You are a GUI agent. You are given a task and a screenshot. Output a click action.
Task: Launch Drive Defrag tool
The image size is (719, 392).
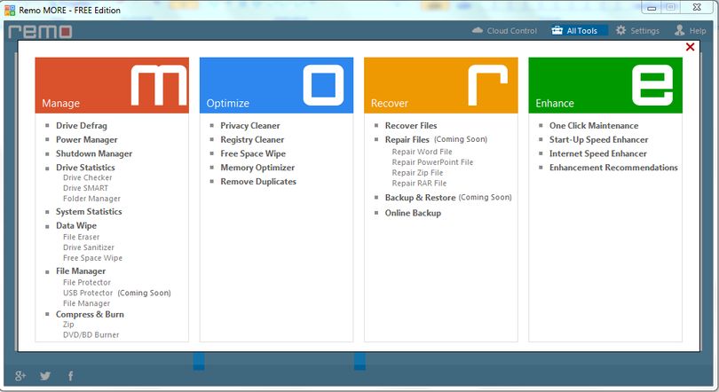(x=82, y=125)
